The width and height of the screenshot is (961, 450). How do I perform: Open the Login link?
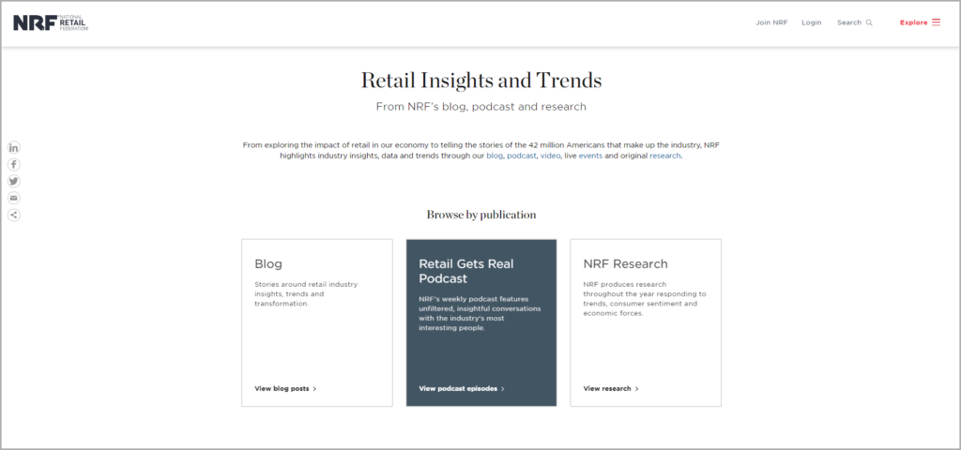pos(812,22)
